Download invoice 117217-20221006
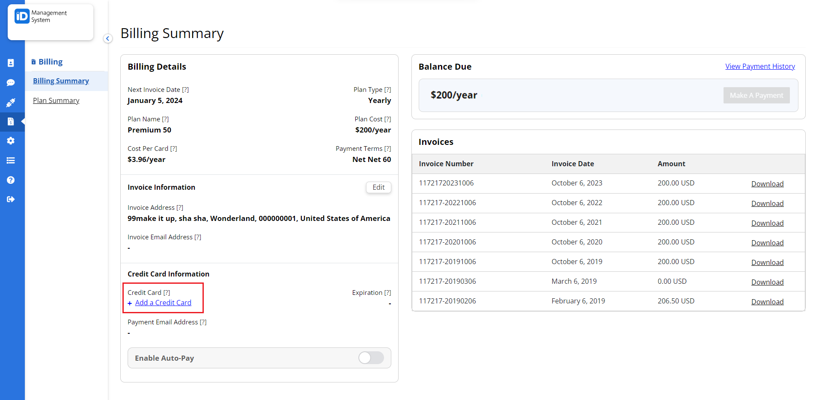Image resolution: width=816 pixels, height=400 pixels. point(767,203)
